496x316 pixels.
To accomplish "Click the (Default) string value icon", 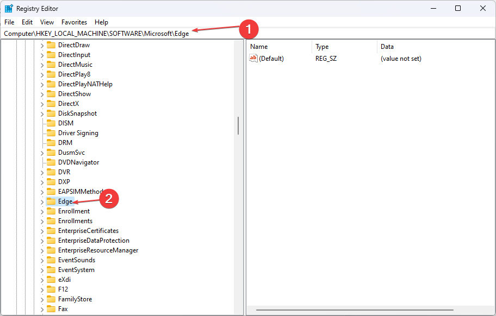I will pyautogui.click(x=253, y=58).
